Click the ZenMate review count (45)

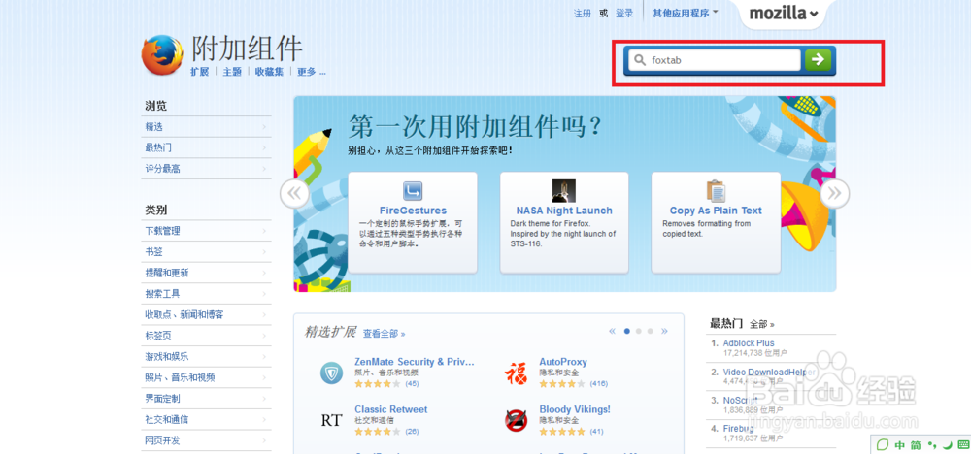click(x=412, y=383)
